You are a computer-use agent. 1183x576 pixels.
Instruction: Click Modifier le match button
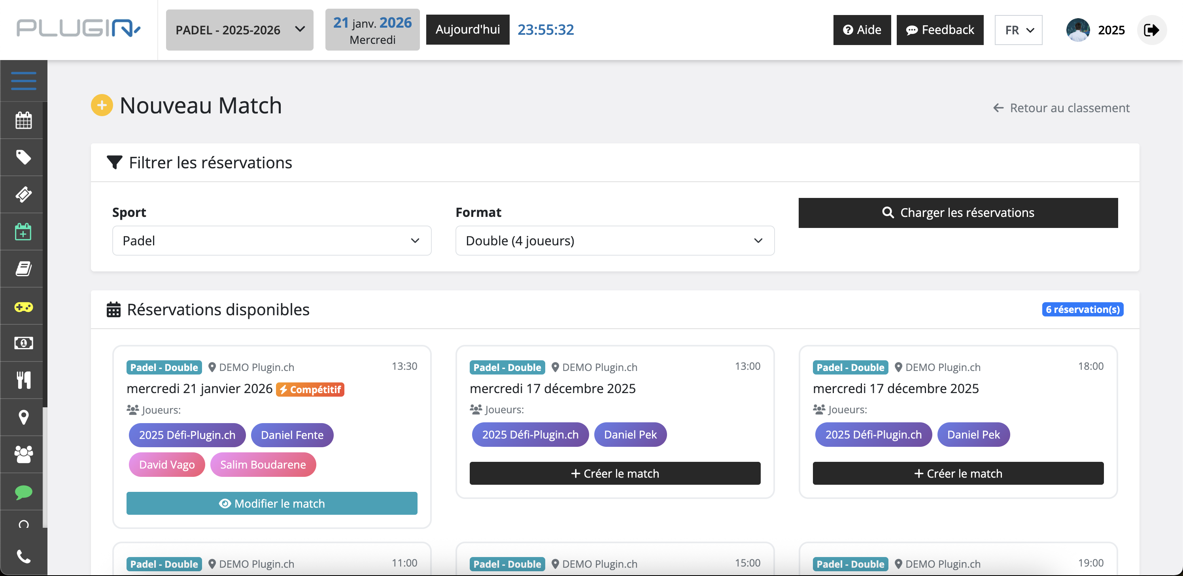[x=271, y=503]
